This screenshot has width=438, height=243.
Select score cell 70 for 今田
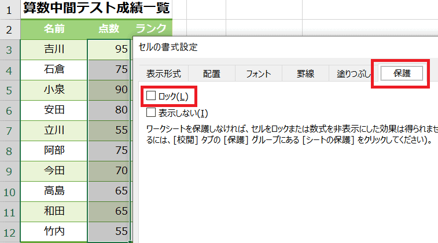click(x=109, y=171)
